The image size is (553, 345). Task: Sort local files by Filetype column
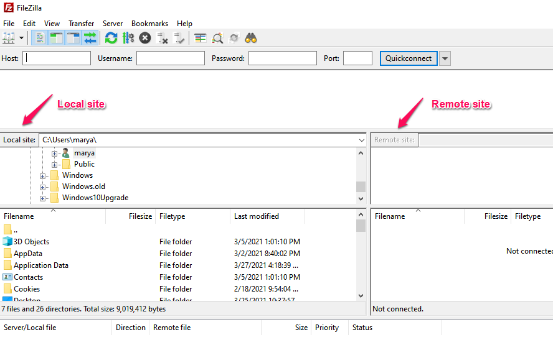pos(192,216)
